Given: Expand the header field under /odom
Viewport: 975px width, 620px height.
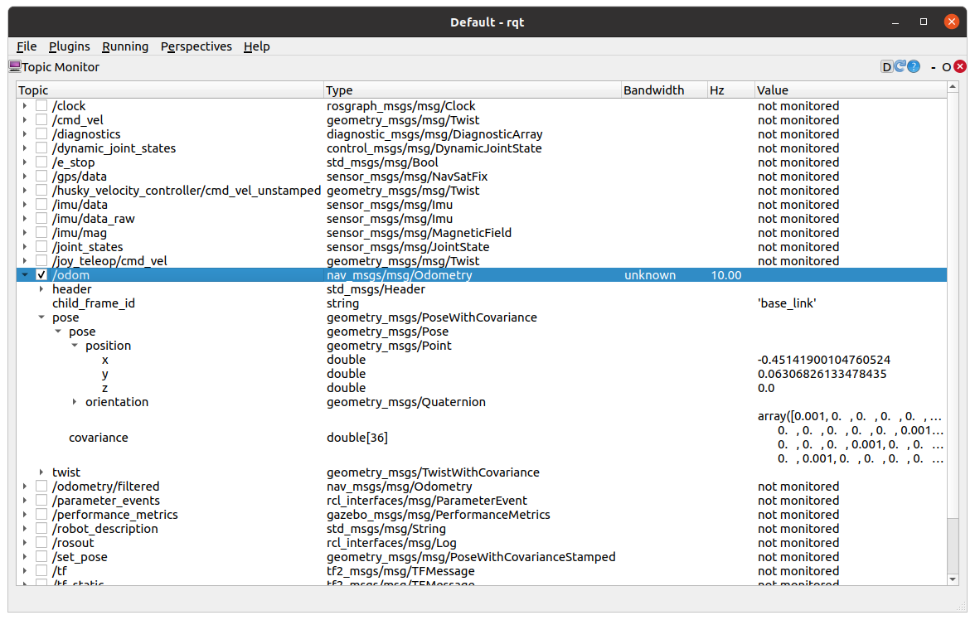Looking at the screenshot, I should 41,289.
